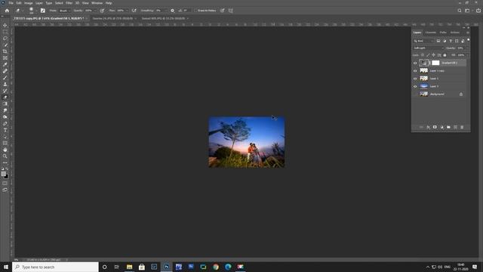Hide the Layer 1 copy layer

point(415,70)
